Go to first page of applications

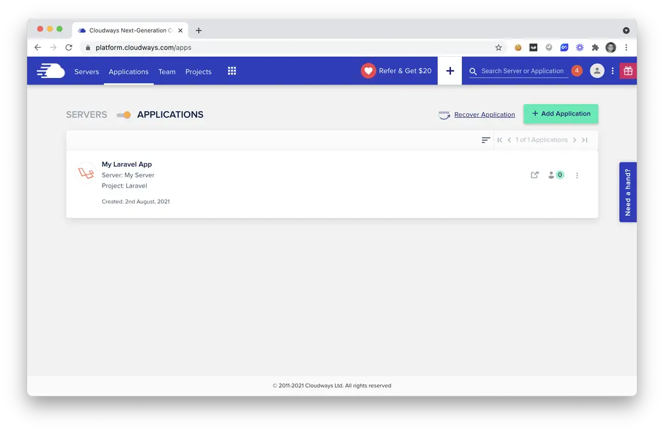[x=500, y=140]
